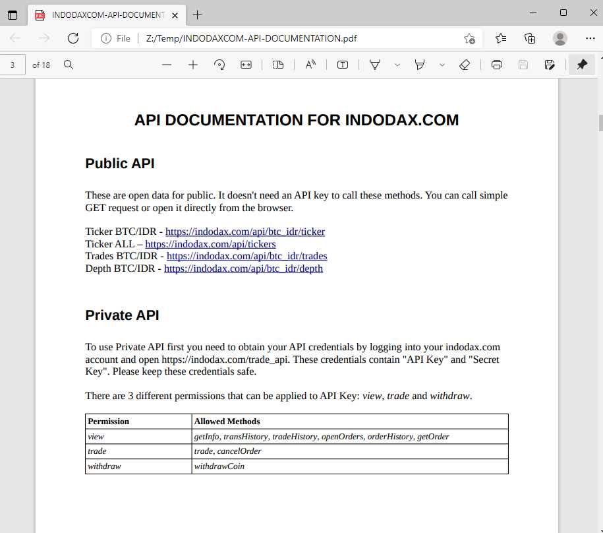Save the PDF as a copy

pyautogui.click(x=550, y=65)
